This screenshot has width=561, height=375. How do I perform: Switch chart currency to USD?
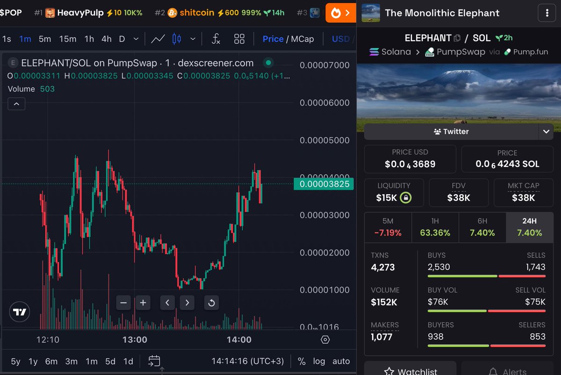coord(341,39)
